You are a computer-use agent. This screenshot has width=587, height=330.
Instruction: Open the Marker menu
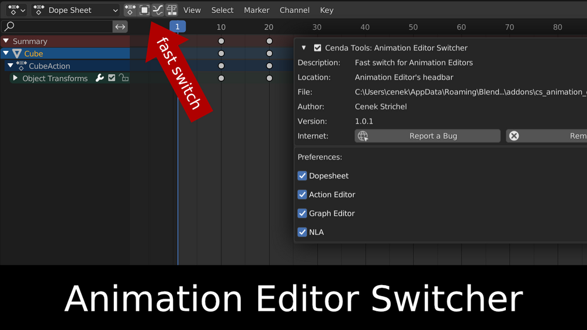(256, 10)
